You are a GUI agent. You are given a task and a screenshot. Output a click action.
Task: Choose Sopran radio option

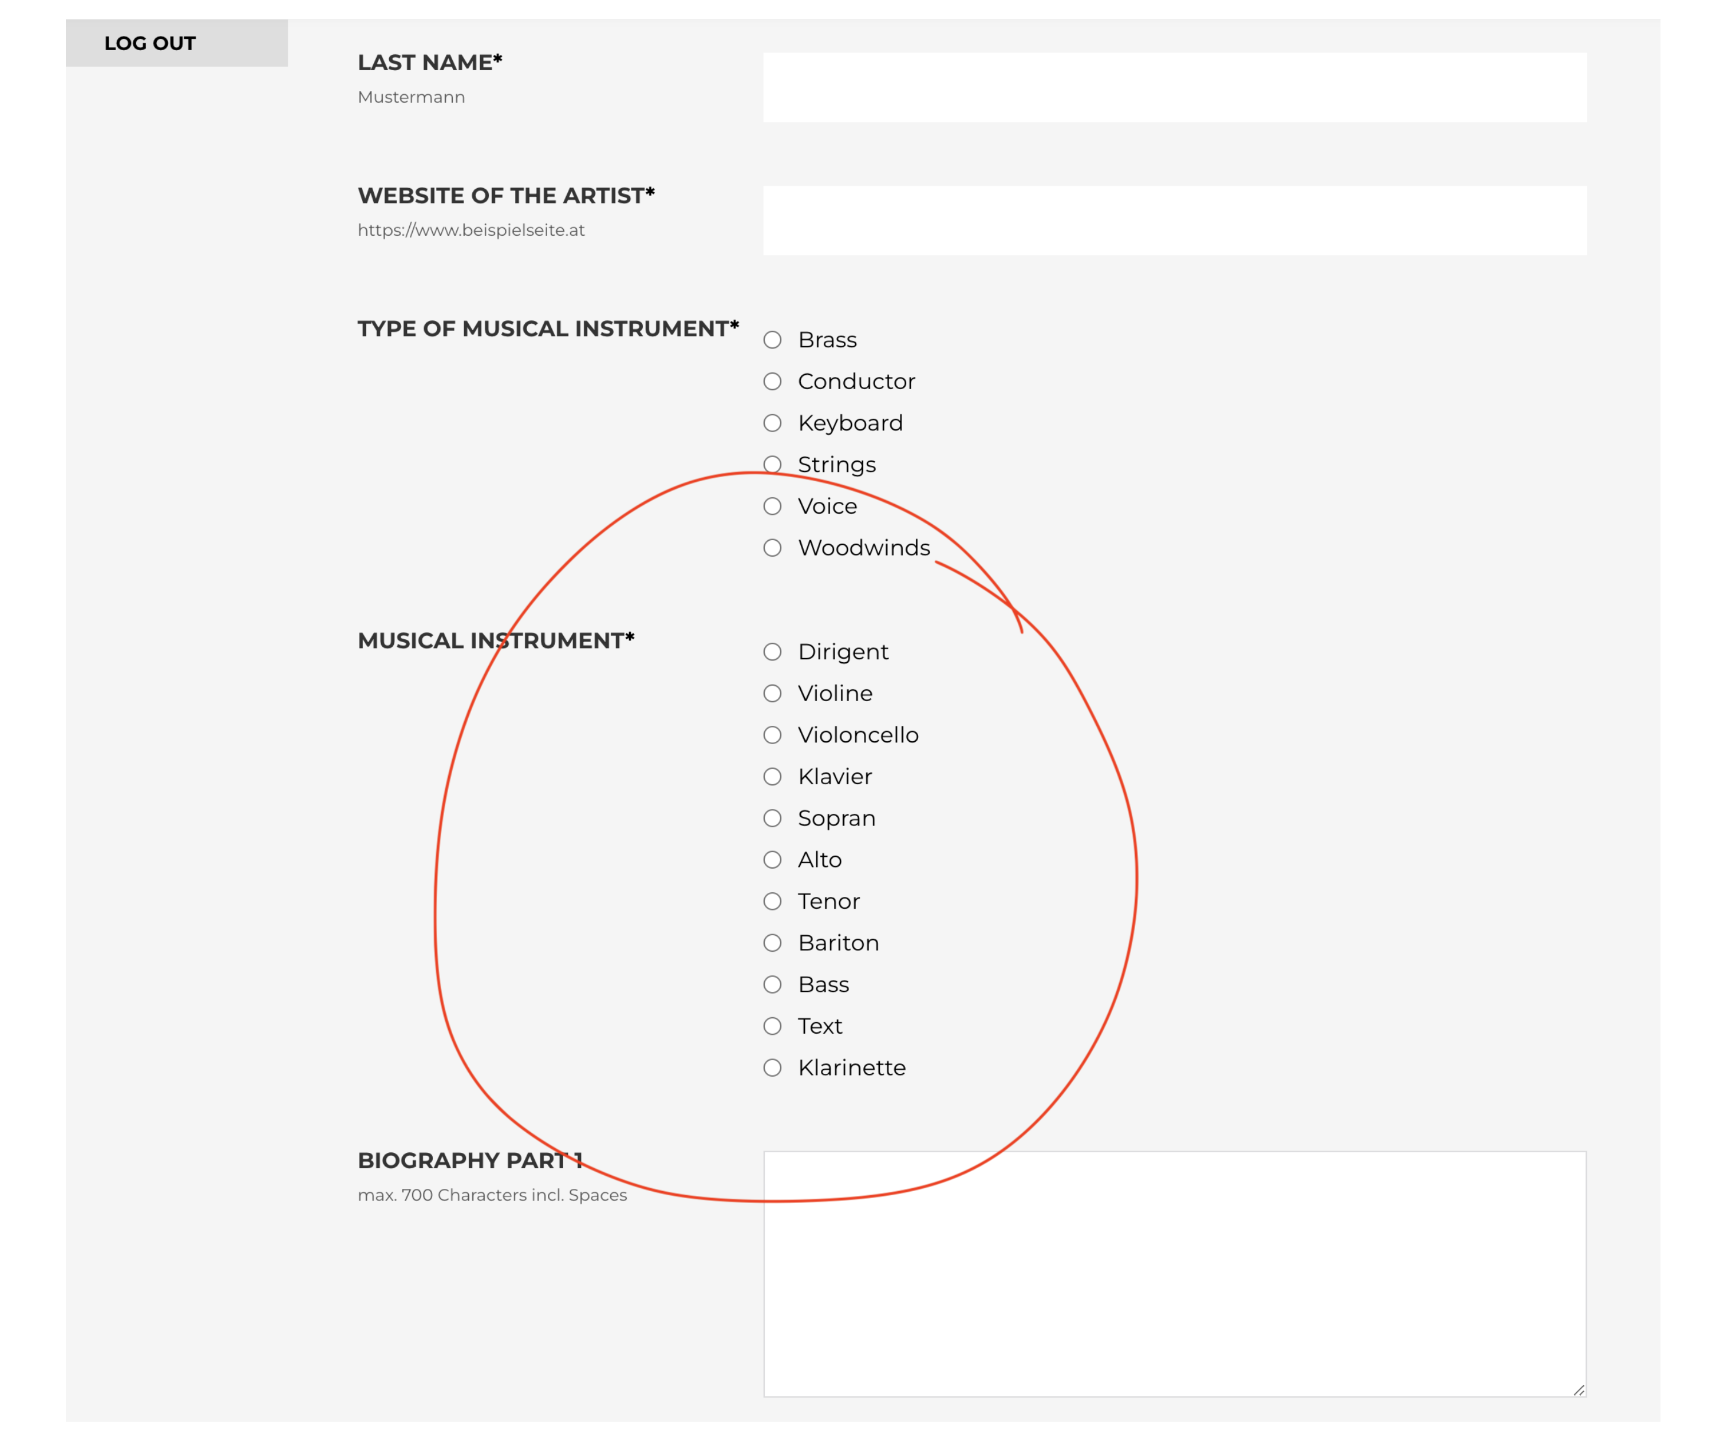click(772, 818)
